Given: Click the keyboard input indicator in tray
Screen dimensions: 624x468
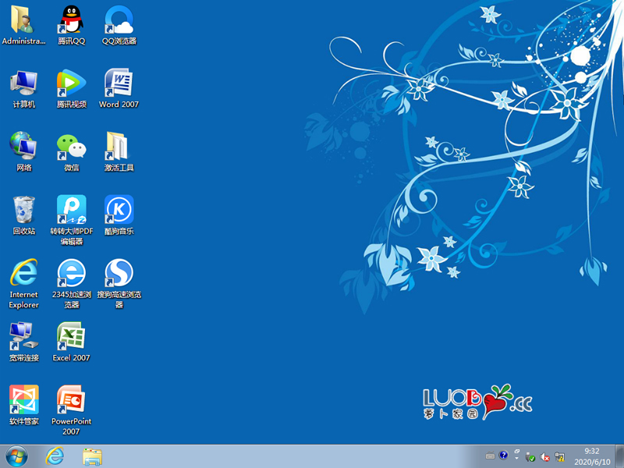Looking at the screenshot, I should click(x=491, y=456).
